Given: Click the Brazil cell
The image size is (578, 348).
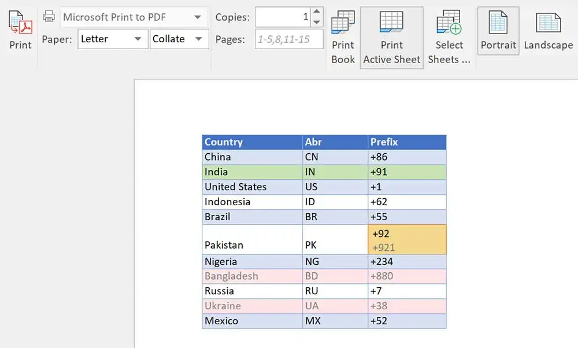Looking at the screenshot, I should click(253, 217).
